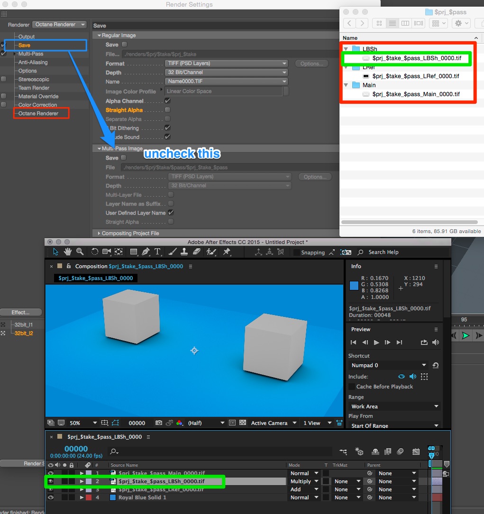Choose the Rotation tool

(x=94, y=252)
